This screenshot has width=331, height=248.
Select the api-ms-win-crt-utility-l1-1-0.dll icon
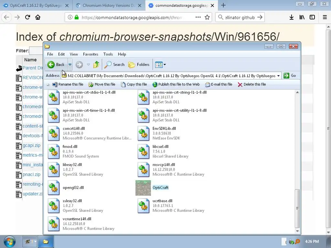[144, 115]
